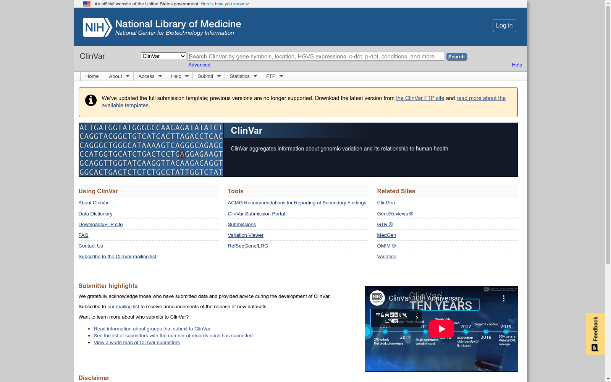The width and height of the screenshot is (611, 382).
Task: Open RefSeqGene/LRG link
Action: pyautogui.click(x=248, y=246)
